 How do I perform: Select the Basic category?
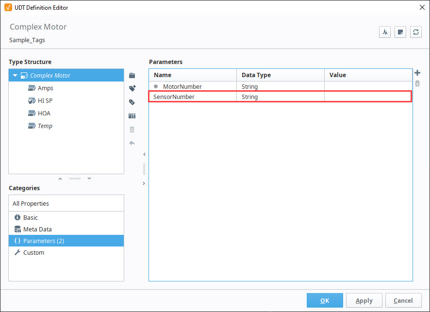pyautogui.click(x=66, y=217)
